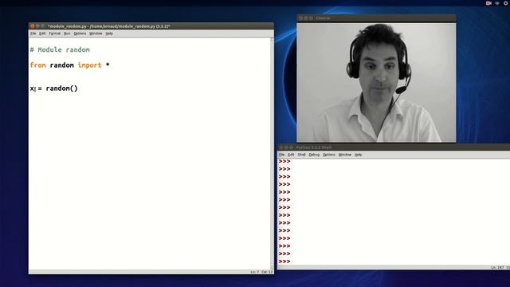Minimize the Cheese webcam window
This screenshot has width=510, height=287.
click(x=306, y=18)
